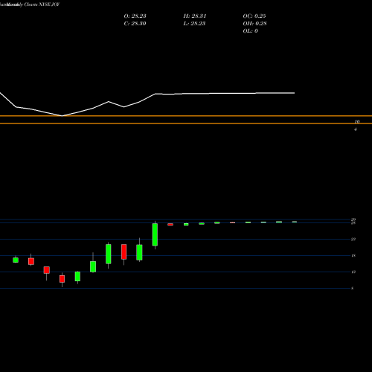372x372 pixels.
Task: Click the close price value C: 28.30
Action: point(135,24)
